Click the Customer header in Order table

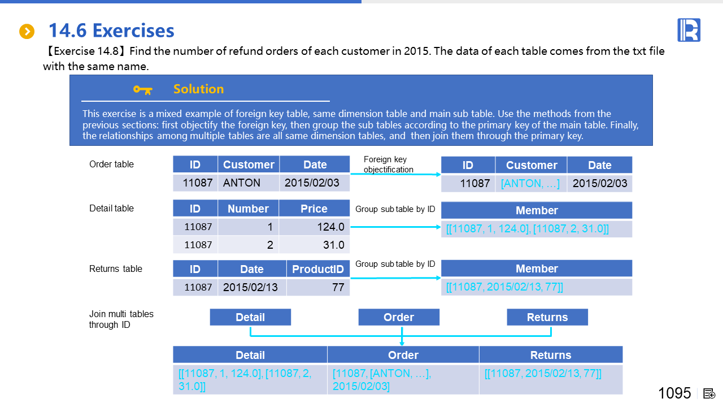tap(249, 164)
